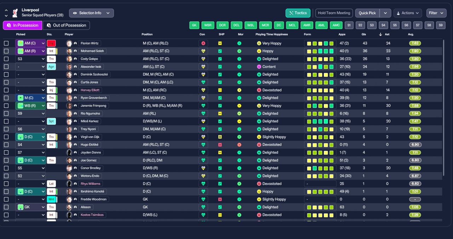Click Florian Wirtz's match sharpness icon
This screenshot has width=453, height=239.
220,43
